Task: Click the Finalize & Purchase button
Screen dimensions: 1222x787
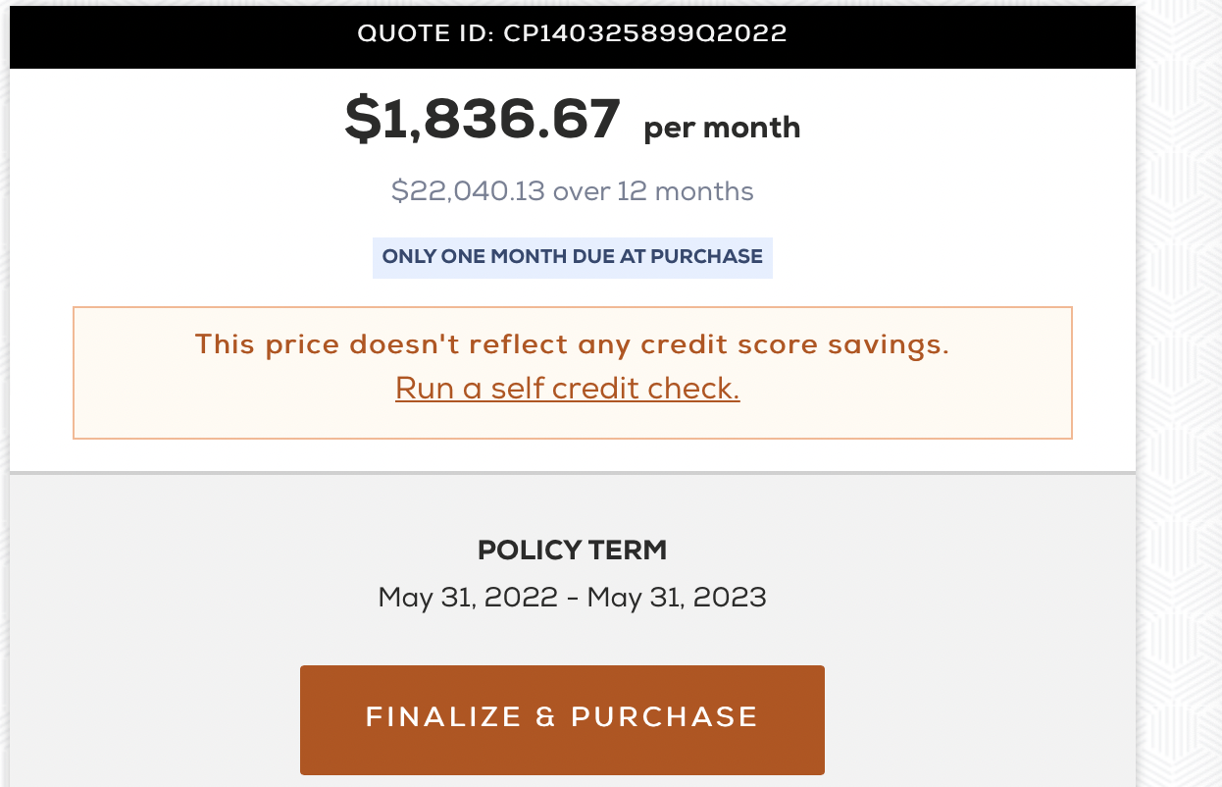Action: pyautogui.click(x=562, y=719)
